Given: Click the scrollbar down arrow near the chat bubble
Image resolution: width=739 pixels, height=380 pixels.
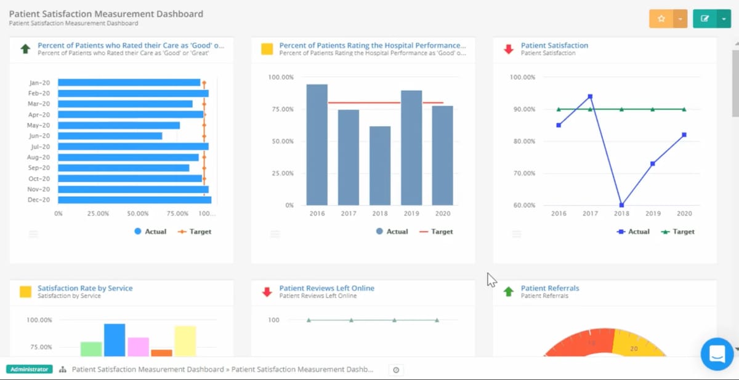Looking at the screenshot, I should (x=737, y=349).
